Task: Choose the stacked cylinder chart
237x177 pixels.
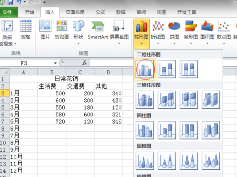Action: coord(167,130)
